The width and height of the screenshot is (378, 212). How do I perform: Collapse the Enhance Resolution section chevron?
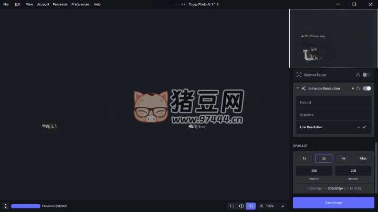[x=297, y=88]
